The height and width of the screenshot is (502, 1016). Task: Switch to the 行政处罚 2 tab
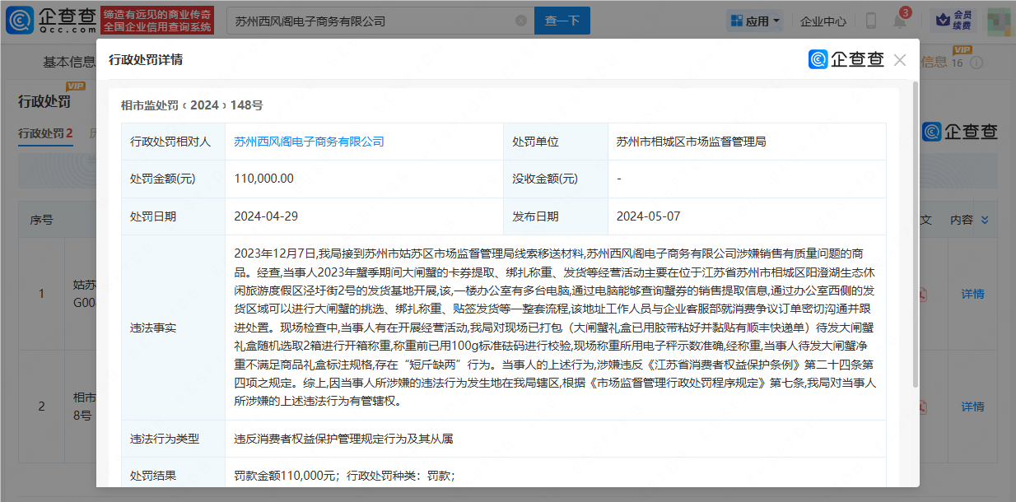45,132
